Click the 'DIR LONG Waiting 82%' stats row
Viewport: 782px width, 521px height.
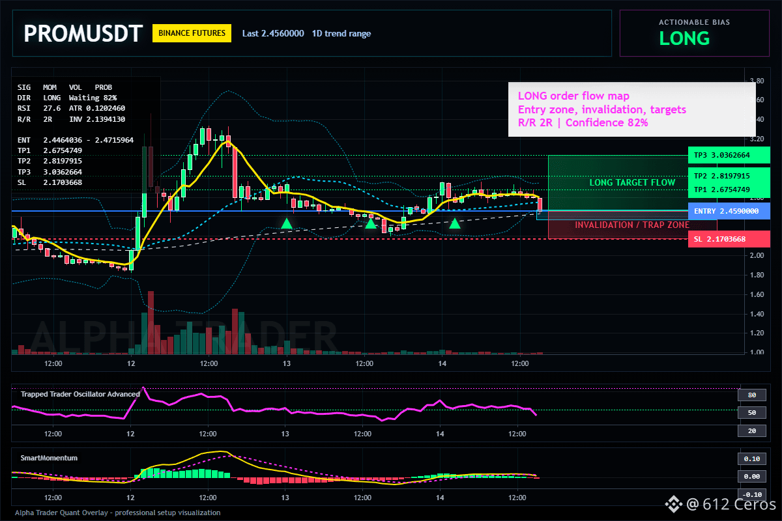67,97
